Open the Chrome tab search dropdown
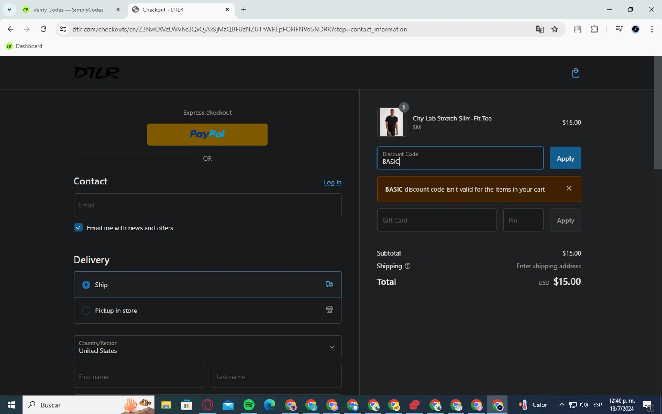662x414 pixels. [9, 9]
